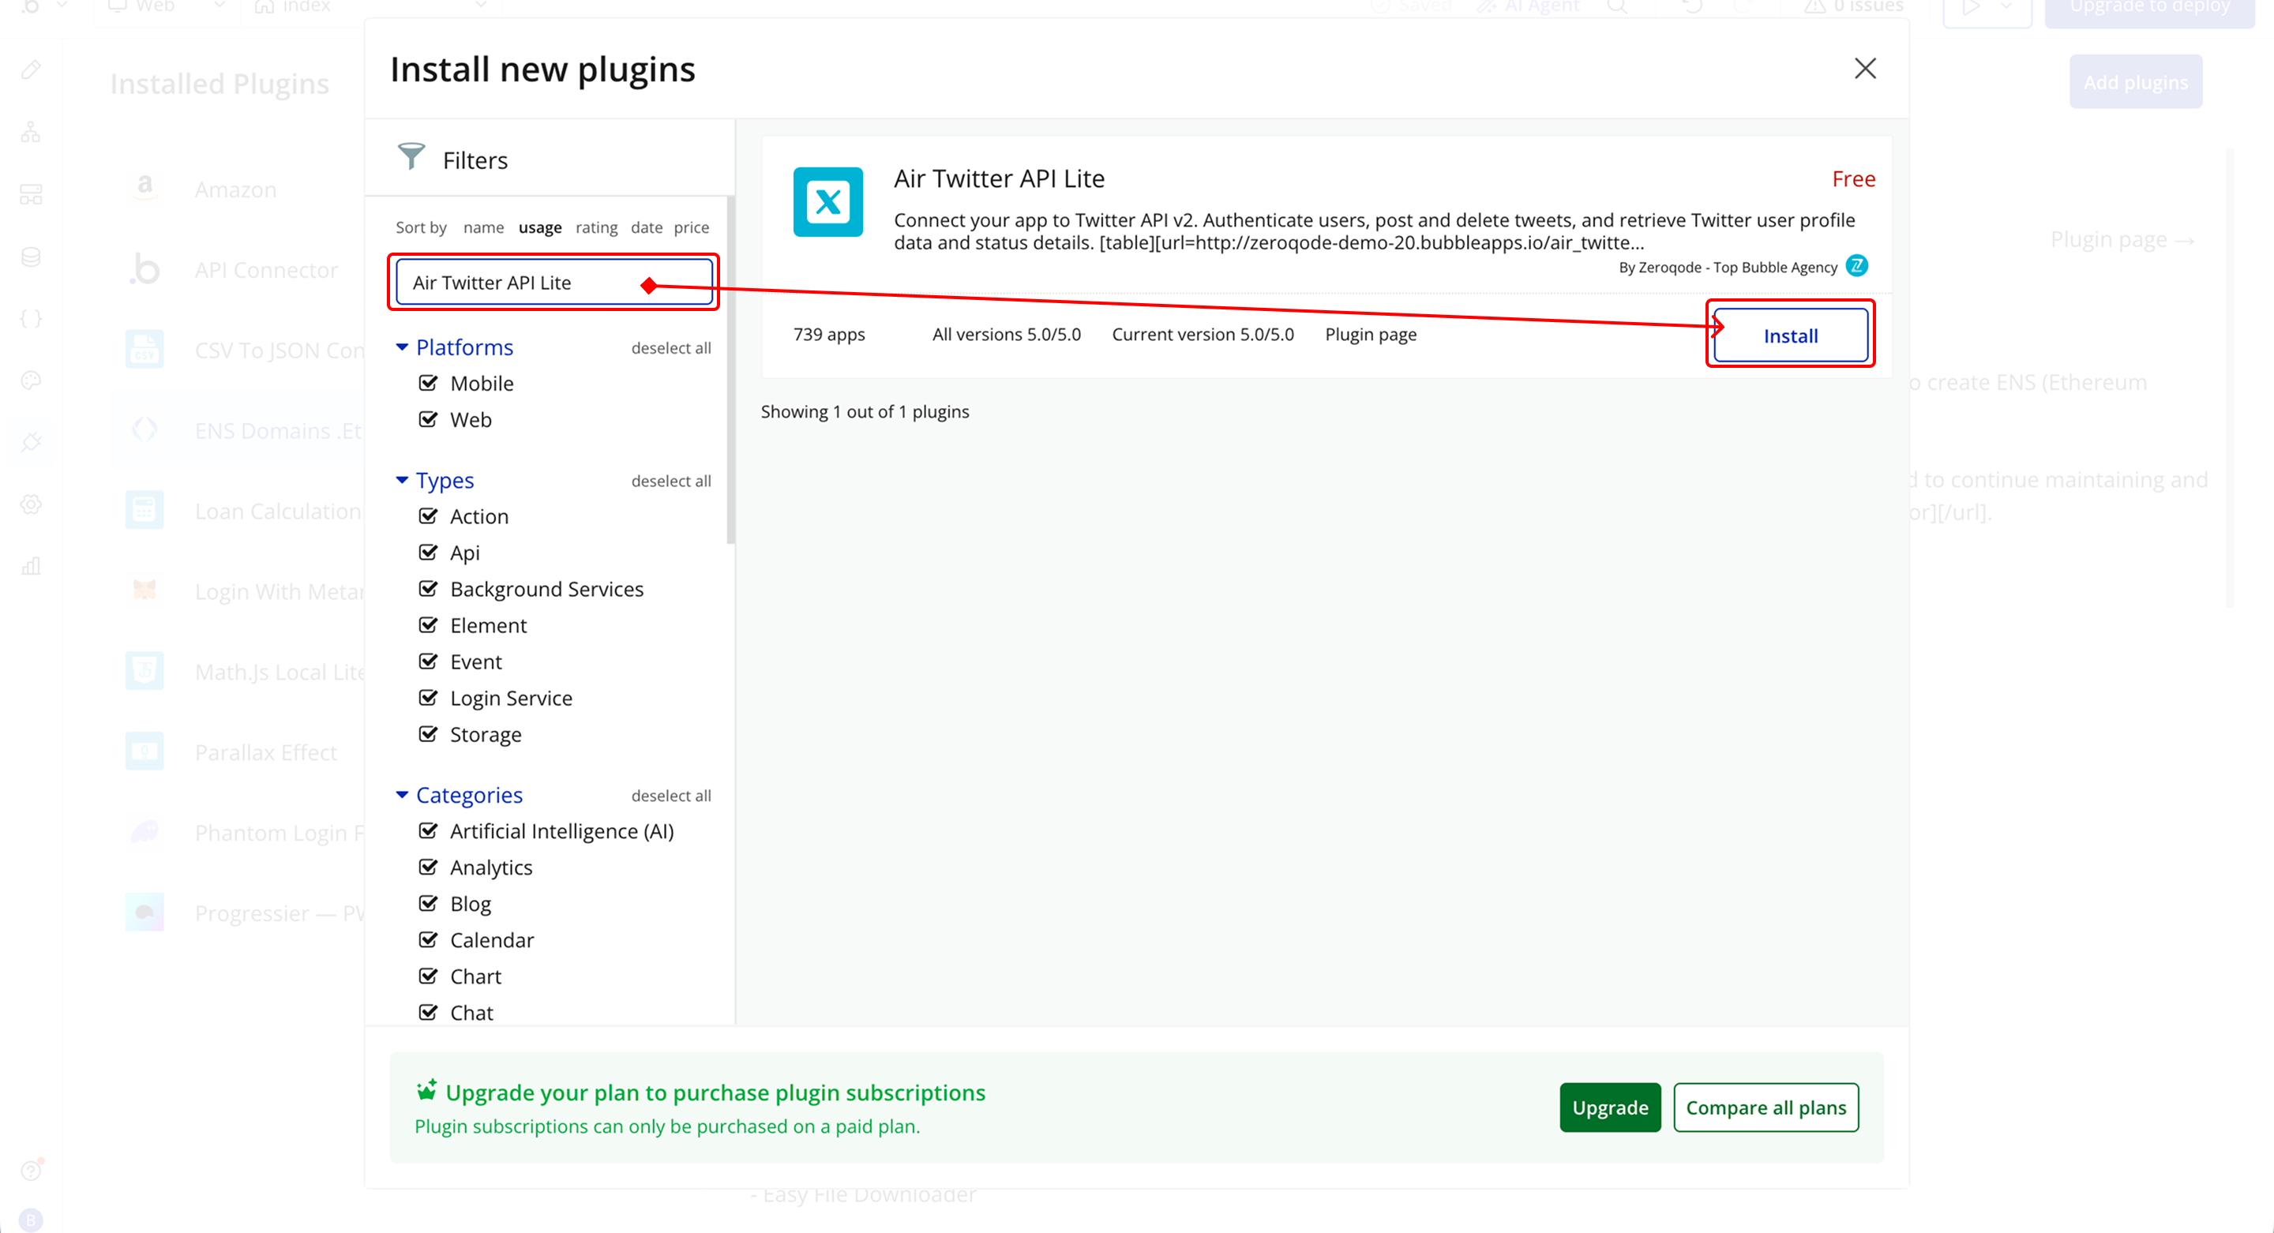Click the Filters funnel icon

tap(411, 157)
